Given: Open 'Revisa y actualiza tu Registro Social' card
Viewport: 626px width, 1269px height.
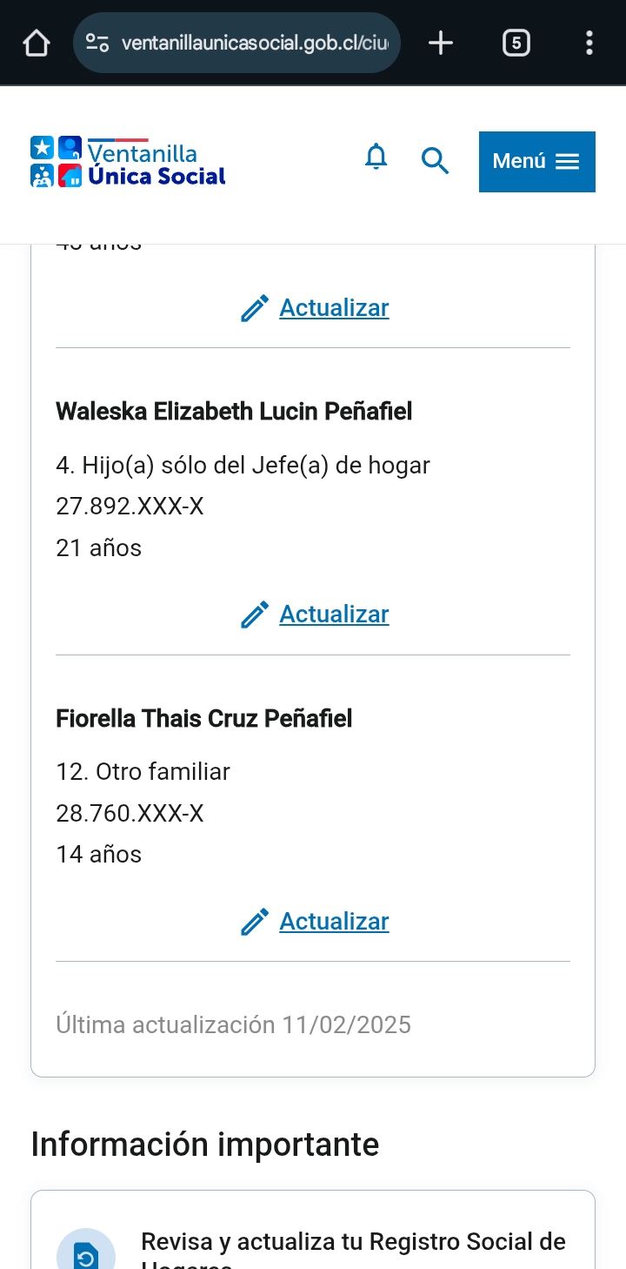Looking at the screenshot, I should pyautogui.click(x=353, y=1242).
